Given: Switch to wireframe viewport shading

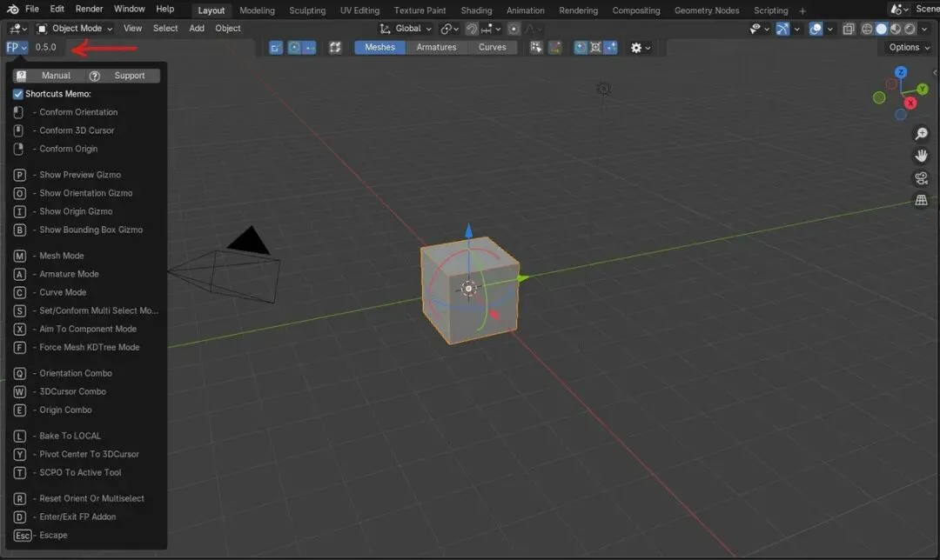Looking at the screenshot, I should click(x=867, y=28).
